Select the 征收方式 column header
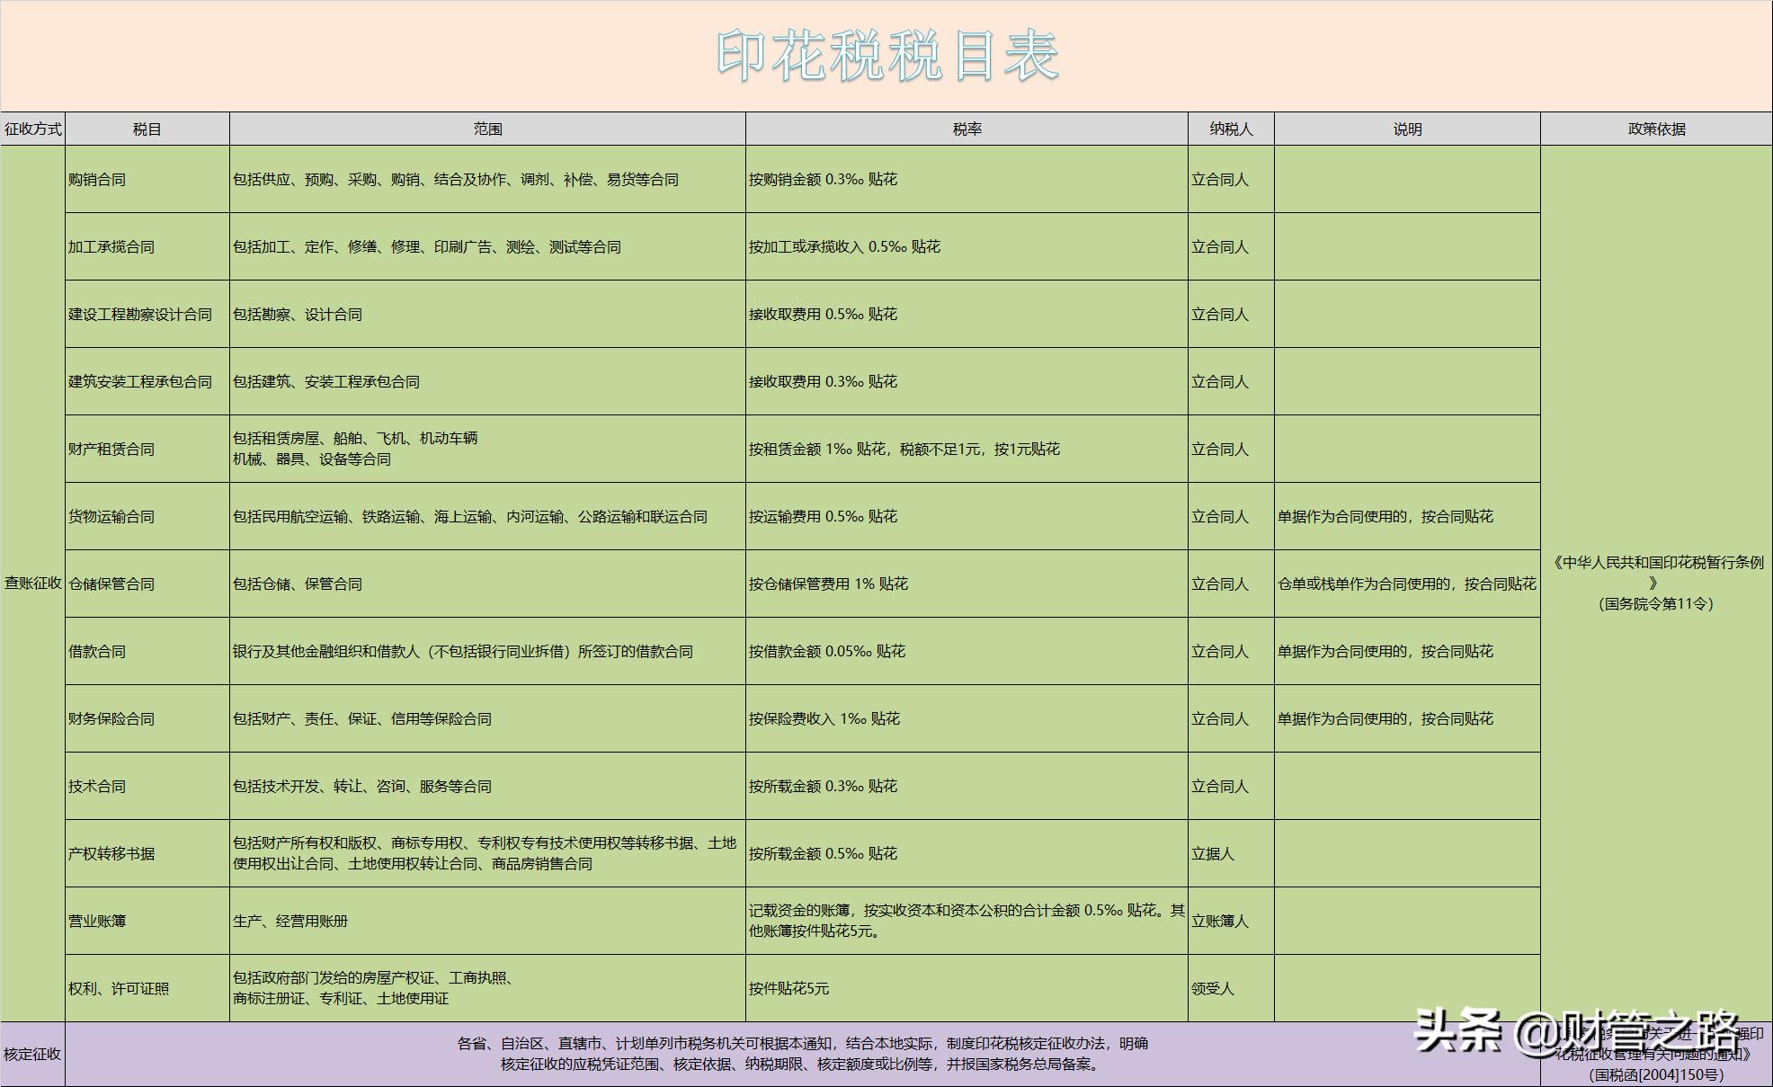Image resolution: width=1773 pixels, height=1087 pixels. point(32,128)
